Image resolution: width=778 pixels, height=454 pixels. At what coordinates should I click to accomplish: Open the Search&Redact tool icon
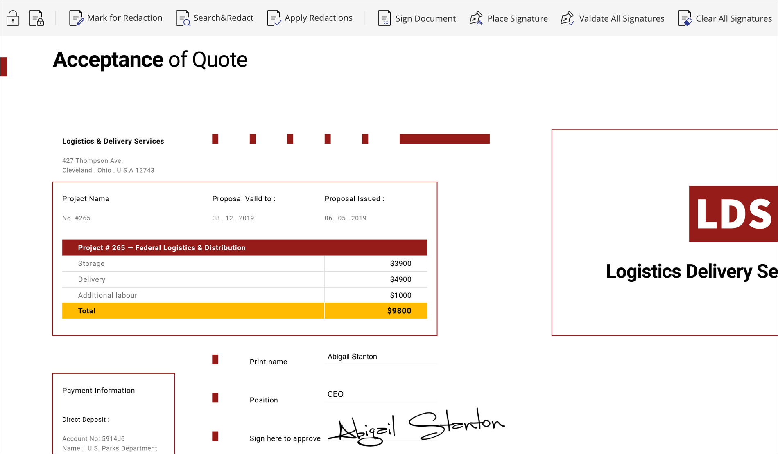pos(183,18)
